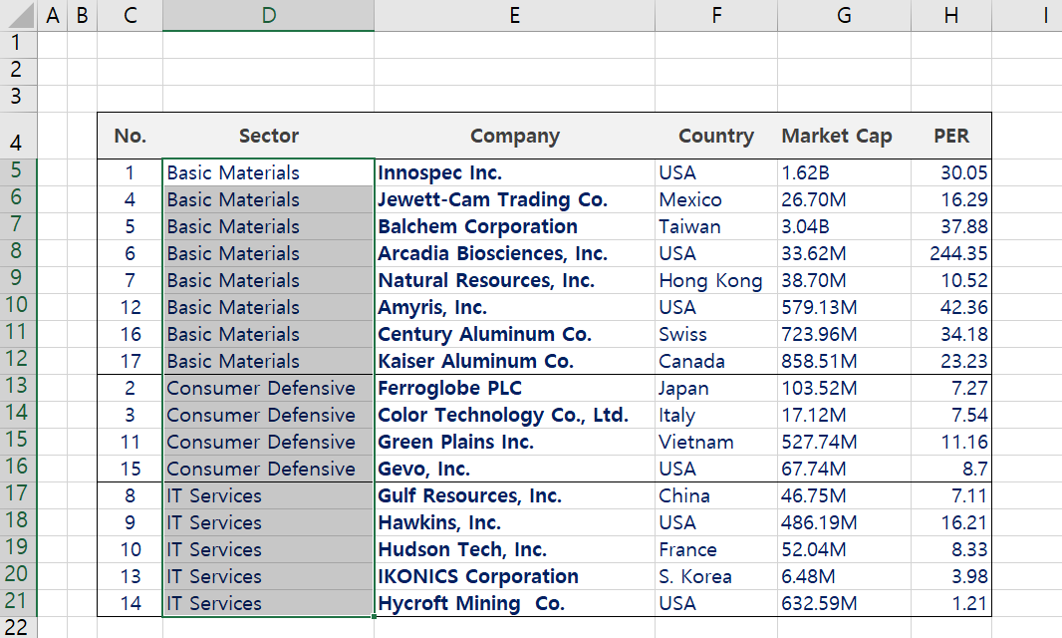Click the China country cell

716,495
